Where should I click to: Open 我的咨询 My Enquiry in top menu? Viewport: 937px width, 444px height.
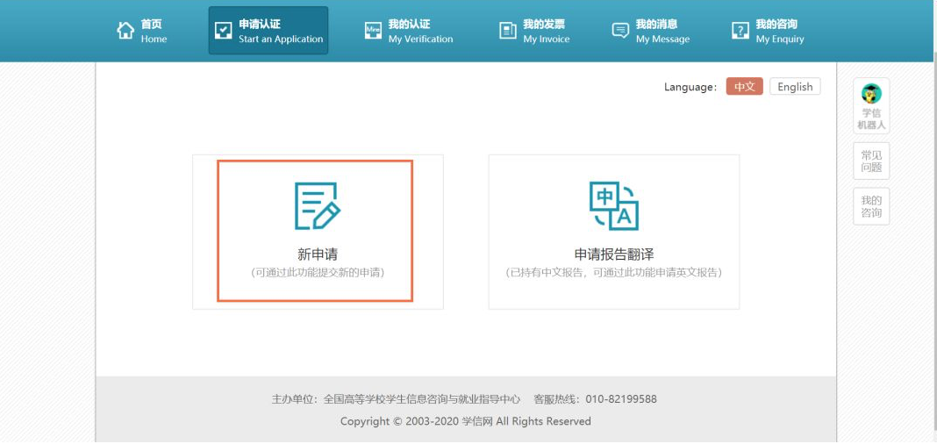click(x=768, y=31)
